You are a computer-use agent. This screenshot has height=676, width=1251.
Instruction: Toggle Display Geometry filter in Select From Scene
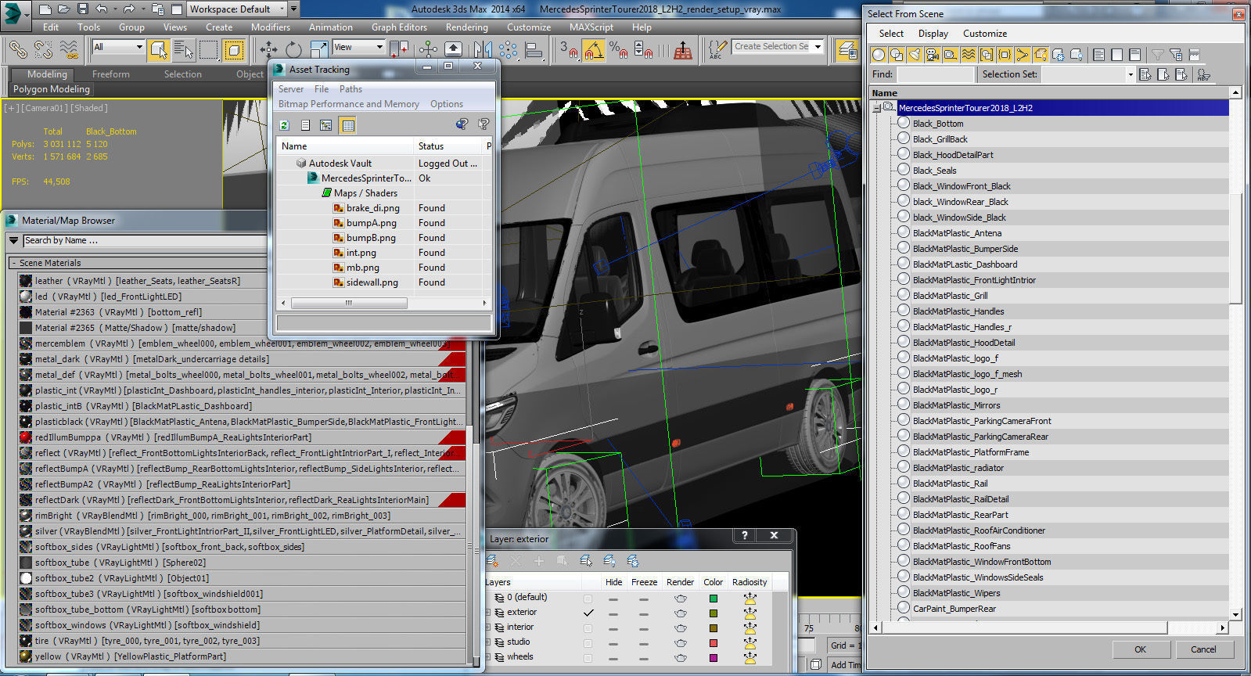[x=879, y=54]
